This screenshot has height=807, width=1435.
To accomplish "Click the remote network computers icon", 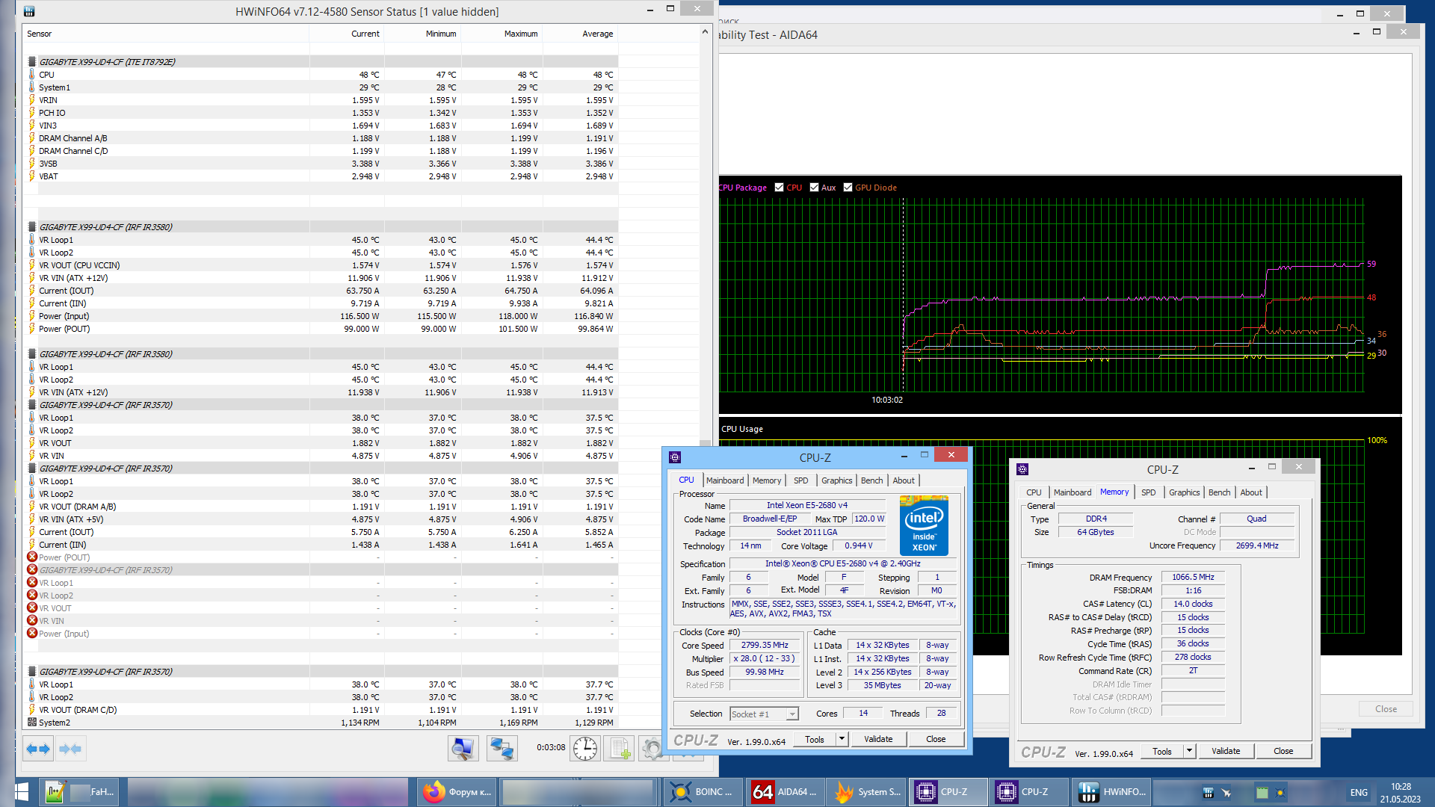I will pos(502,748).
